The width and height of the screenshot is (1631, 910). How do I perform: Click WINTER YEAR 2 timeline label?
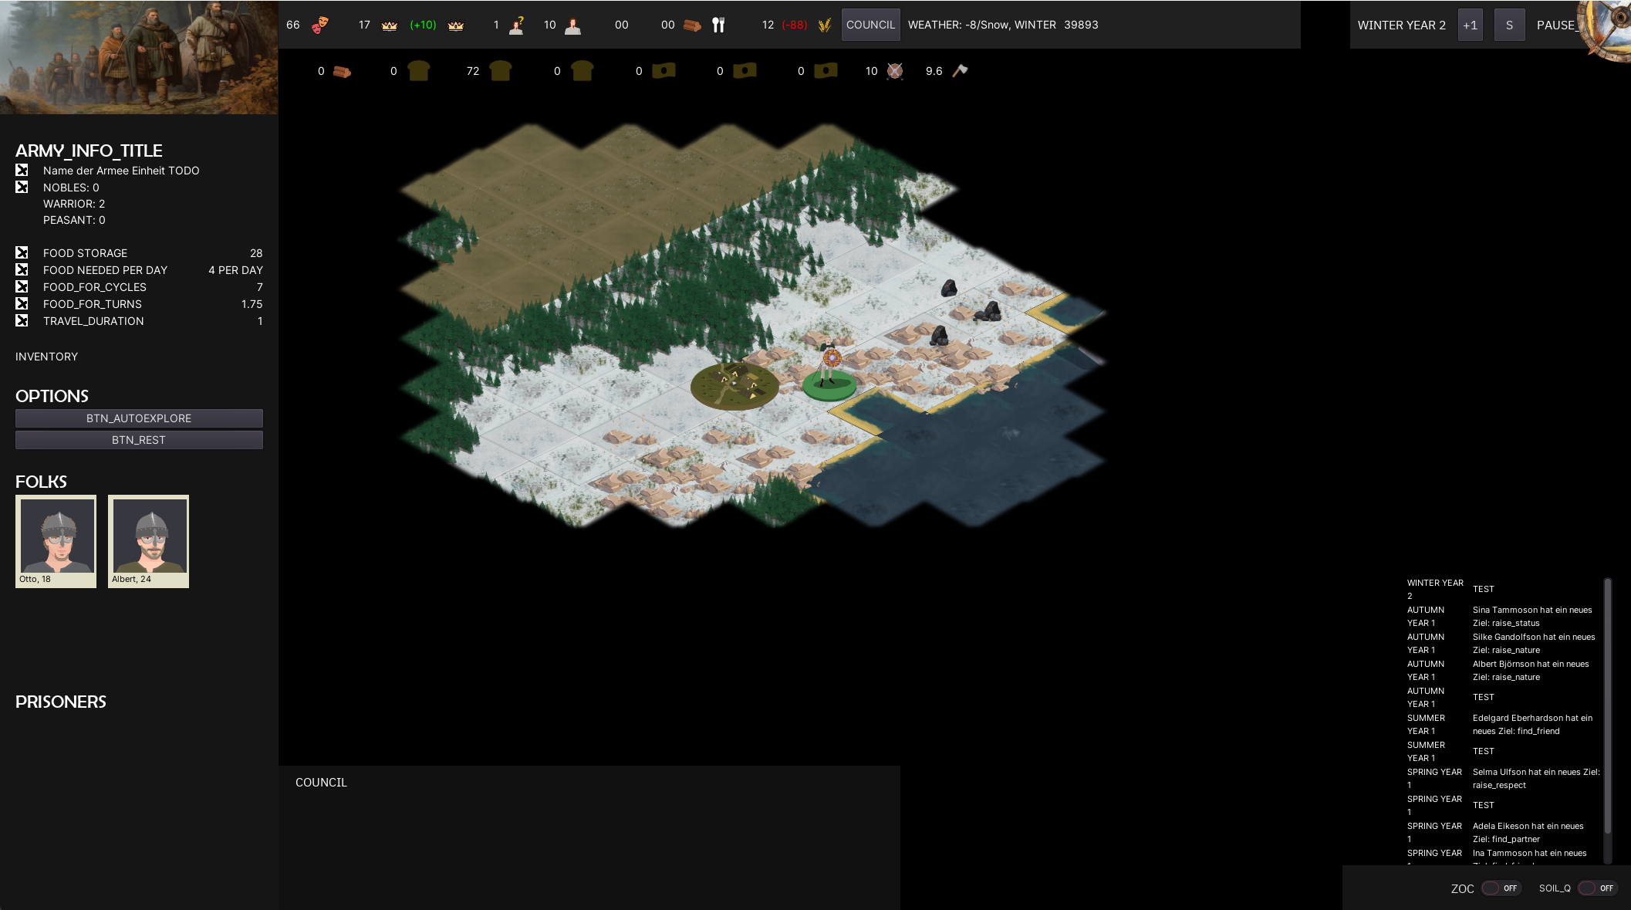click(x=1435, y=588)
